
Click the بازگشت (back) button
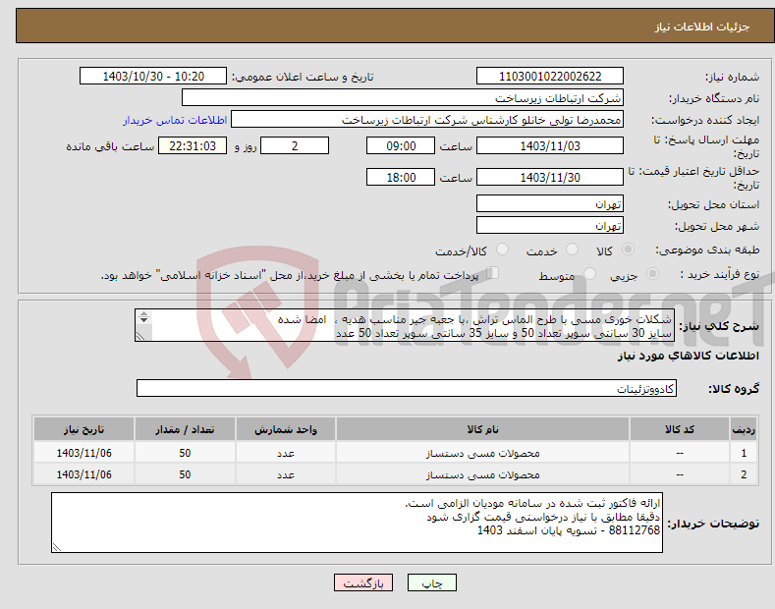coord(363,582)
